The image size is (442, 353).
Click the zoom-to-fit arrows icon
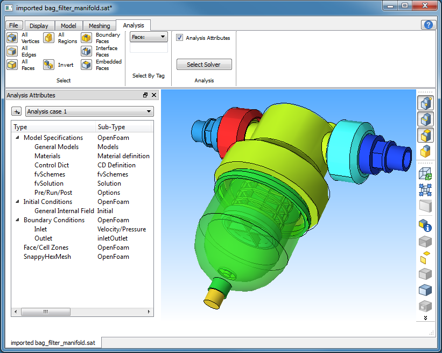(x=425, y=189)
